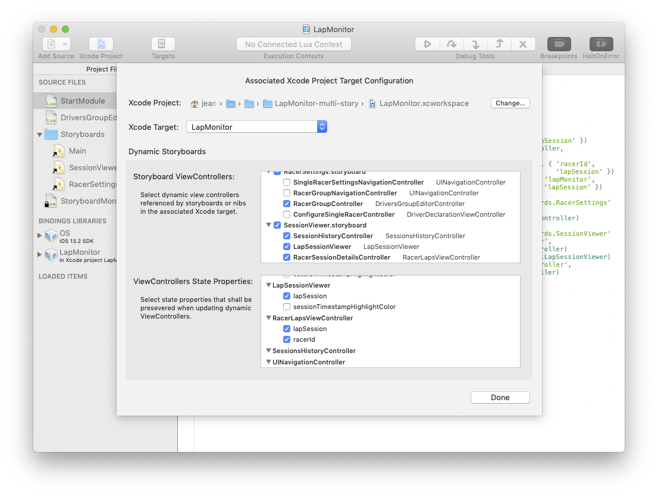The height and width of the screenshot is (496, 658).
Task: Uncheck lapSession under RacerLapsViewController
Action: [287, 329]
